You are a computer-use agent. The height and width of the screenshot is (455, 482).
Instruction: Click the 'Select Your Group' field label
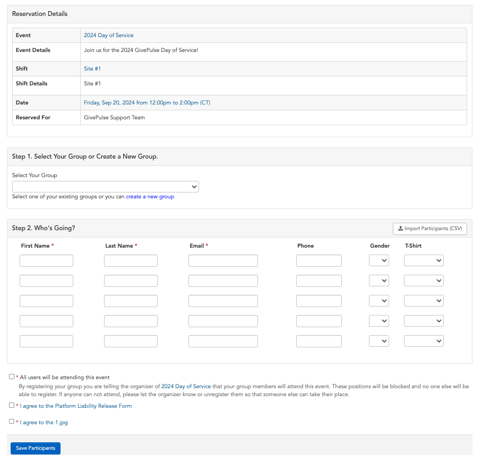coord(35,176)
